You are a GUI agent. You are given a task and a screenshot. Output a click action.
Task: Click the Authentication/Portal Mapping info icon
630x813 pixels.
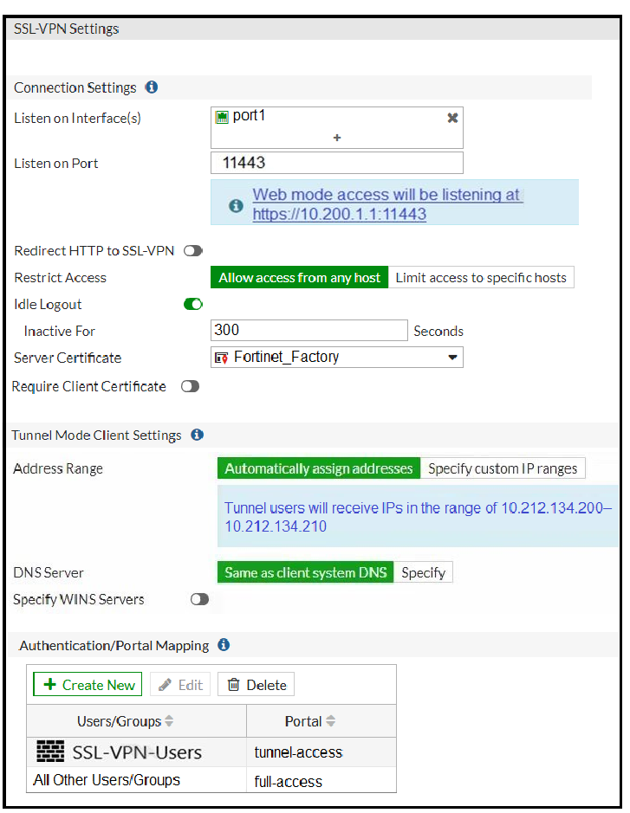[x=224, y=645]
